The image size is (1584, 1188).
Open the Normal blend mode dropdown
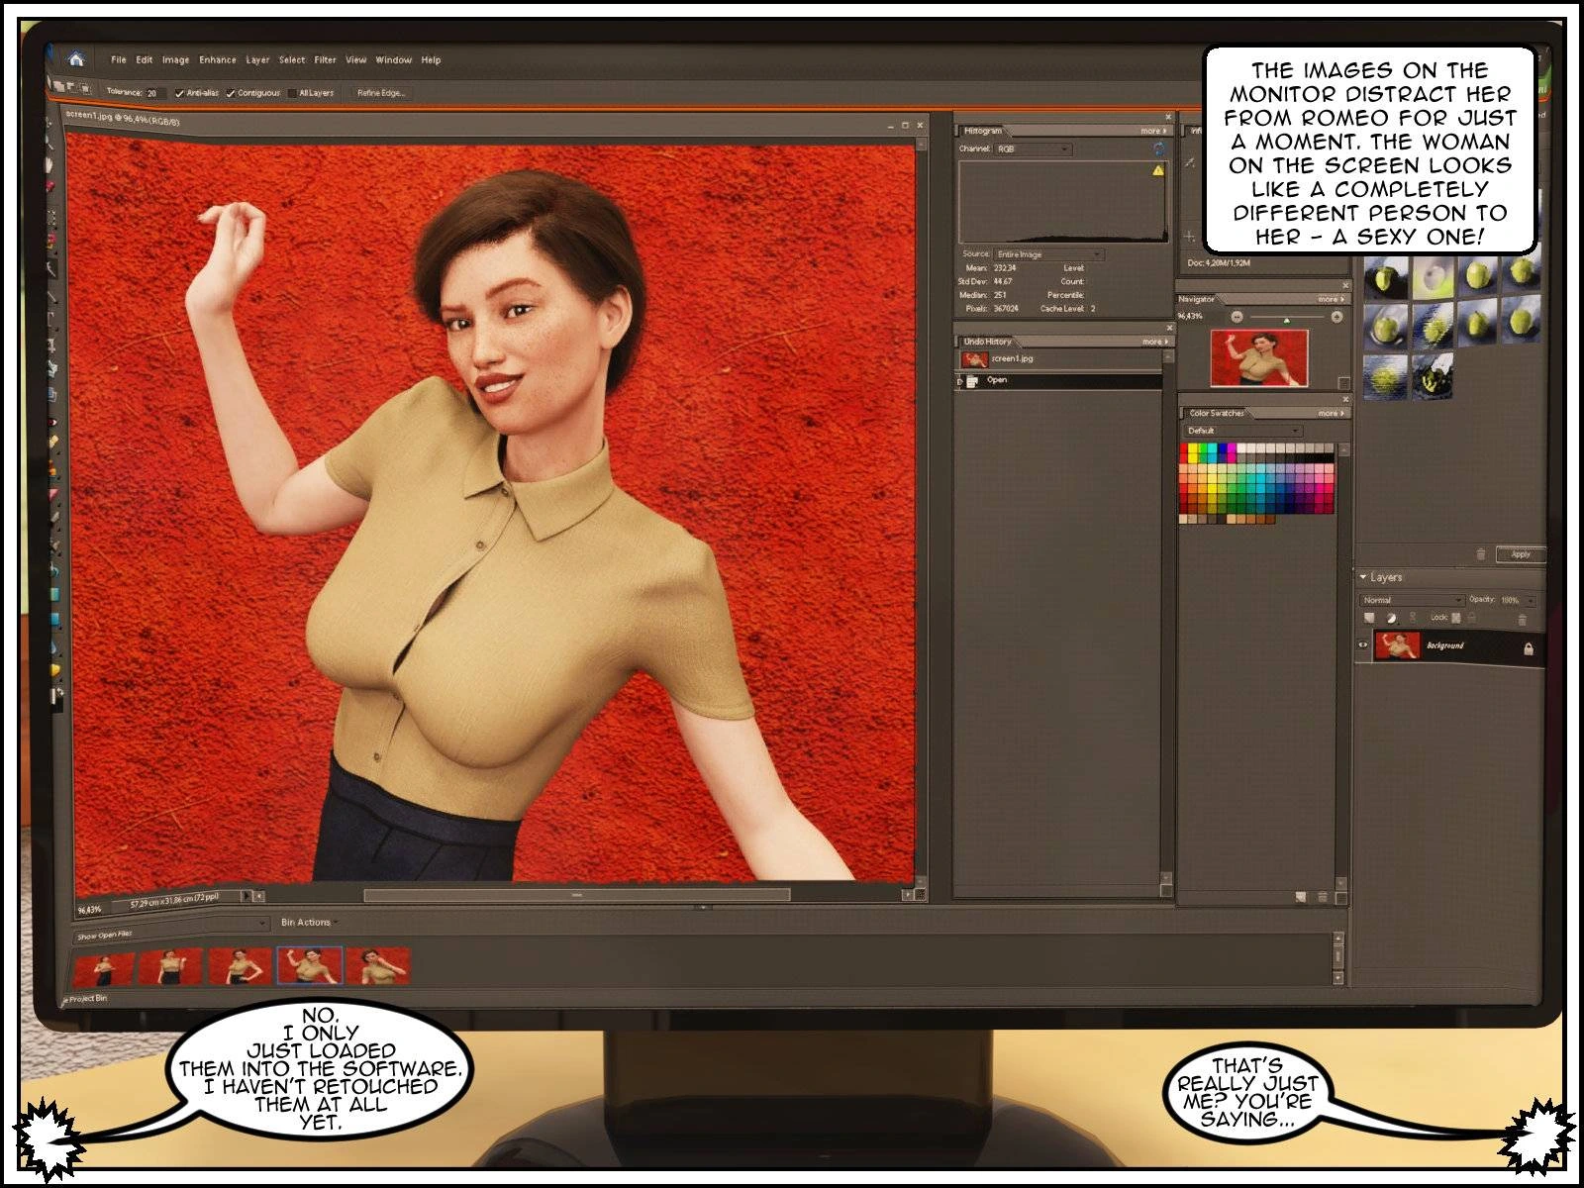pyautogui.click(x=1411, y=600)
